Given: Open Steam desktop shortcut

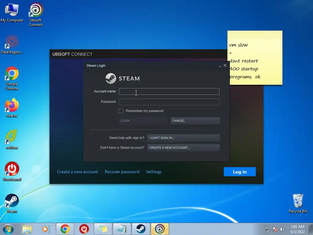Looking at the screenshot, I should click(x=12, y=203).
